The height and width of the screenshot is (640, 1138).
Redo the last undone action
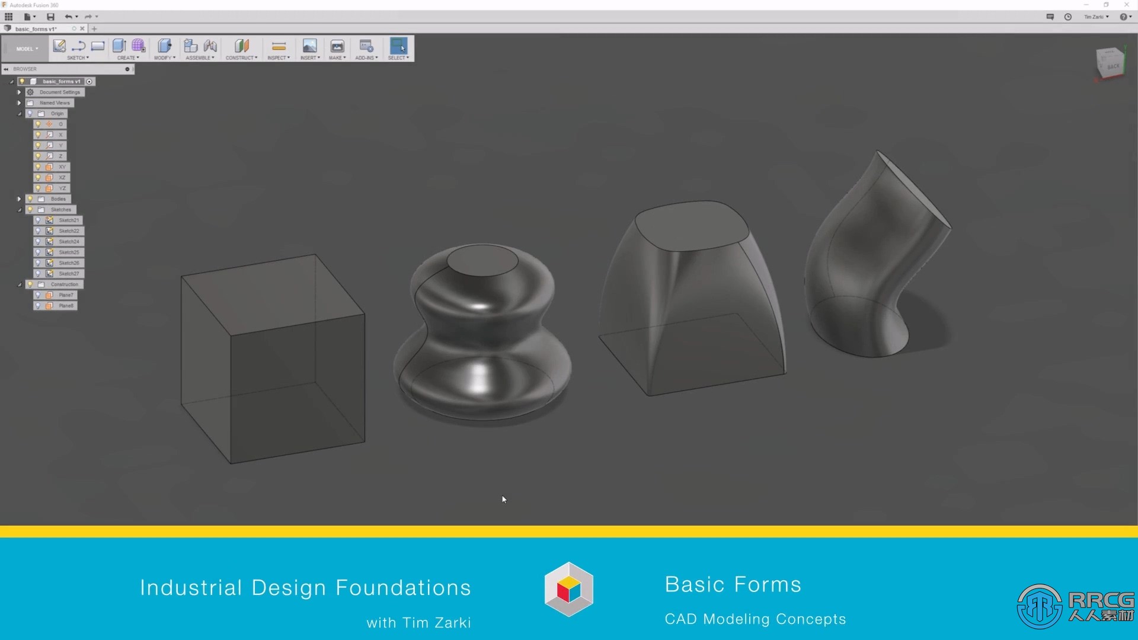[x=88, y=17]
